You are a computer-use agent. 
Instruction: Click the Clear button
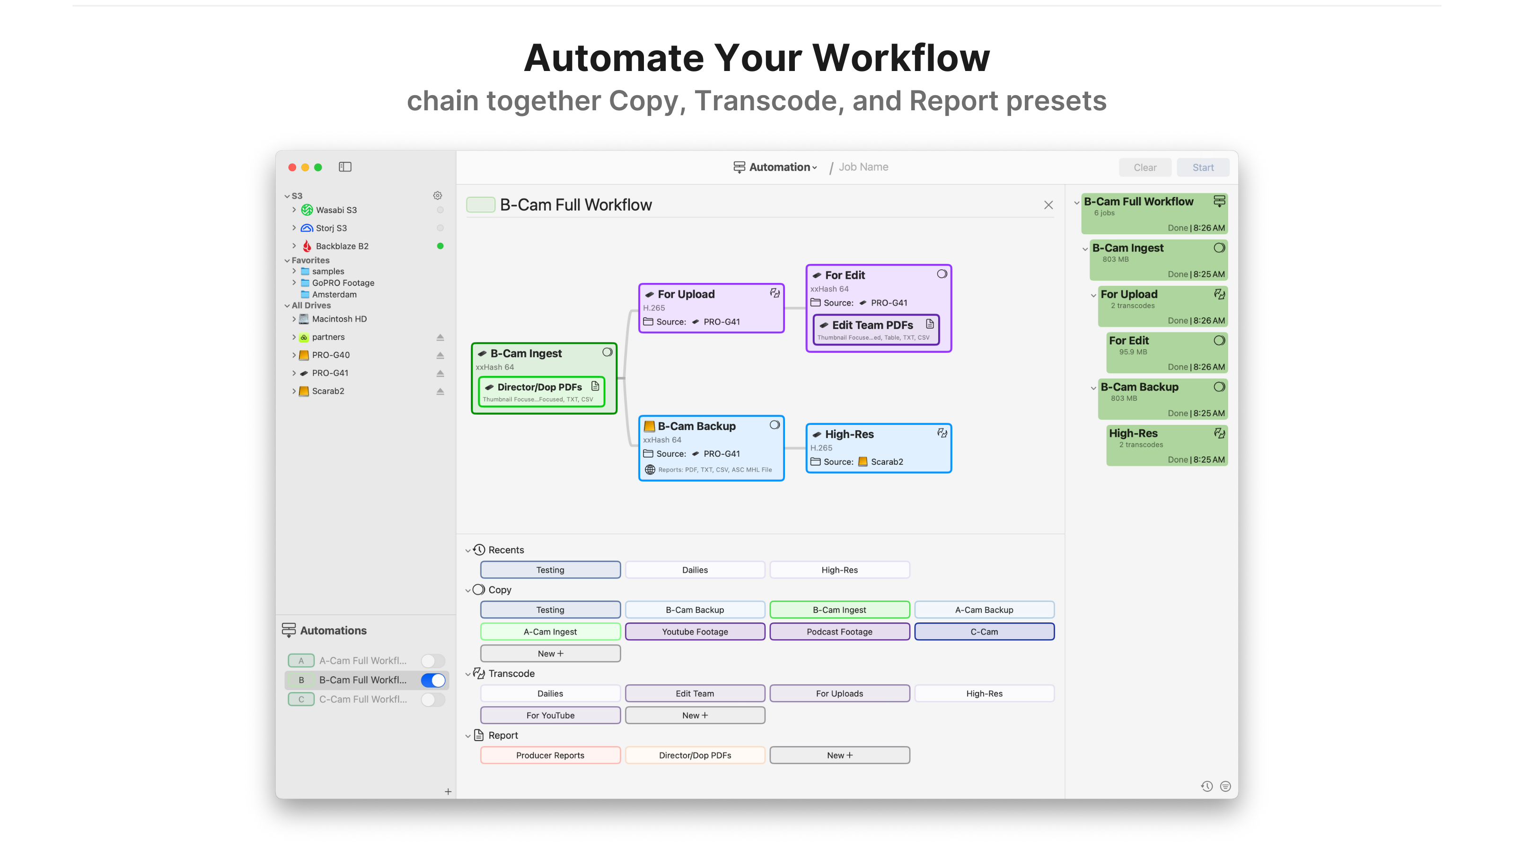(1144, 168)
